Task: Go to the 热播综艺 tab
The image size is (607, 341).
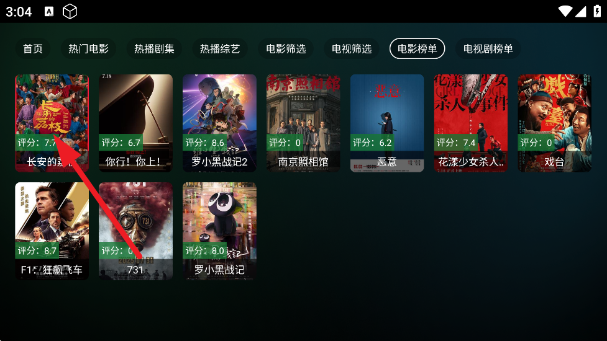Action: click(x=220, y=48)
